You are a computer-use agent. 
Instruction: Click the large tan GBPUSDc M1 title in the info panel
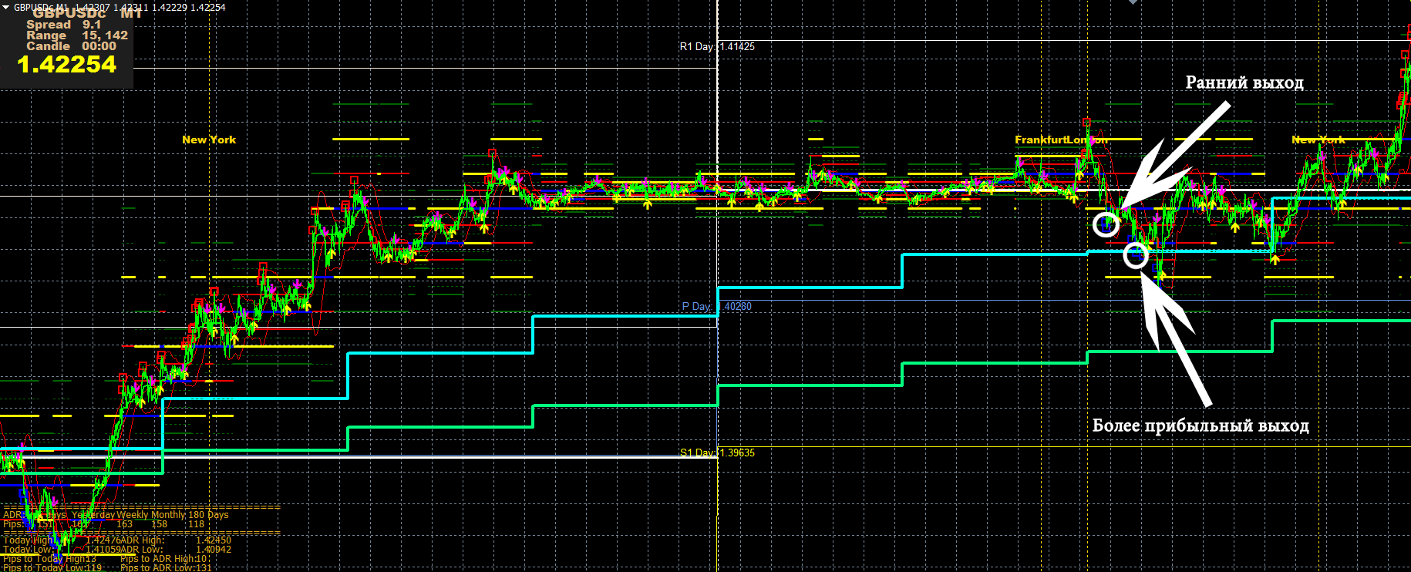pyautogui.click(x=87, y=13)
